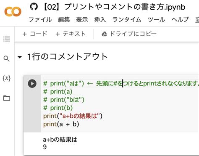
Task: Collapse the 1行のコメントアウト section
Action: [20, 57]
